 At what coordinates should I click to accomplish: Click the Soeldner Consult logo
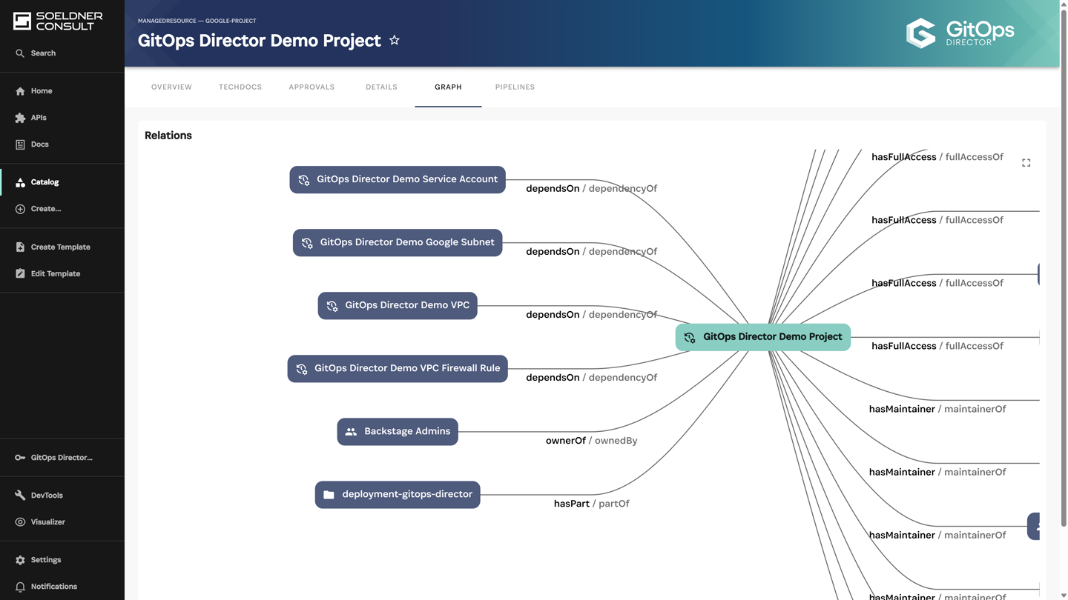pyautogui.click(x=58, y=21)
